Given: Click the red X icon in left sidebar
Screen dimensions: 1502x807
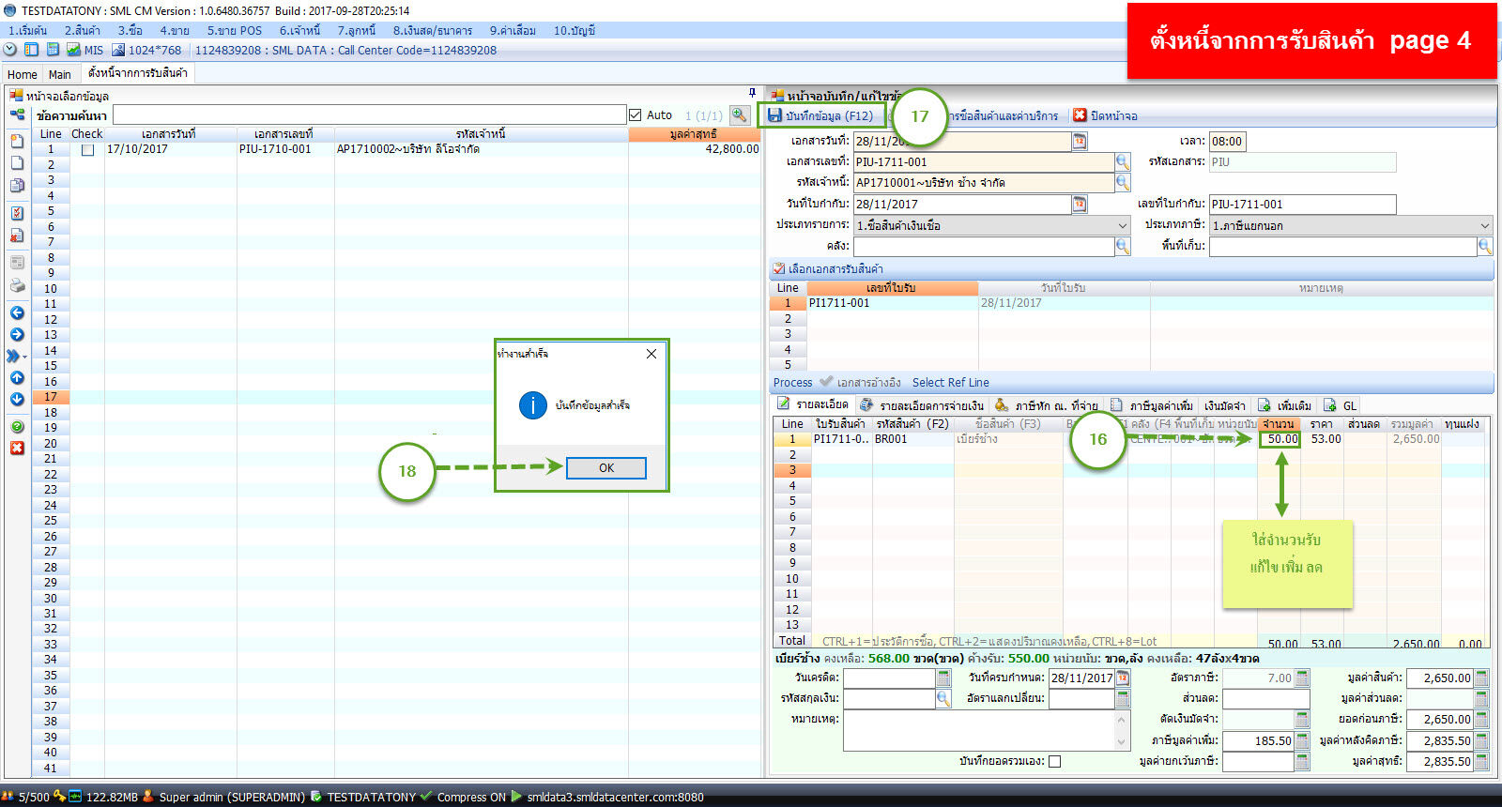Looking at the screenshot, I should 17,448.
